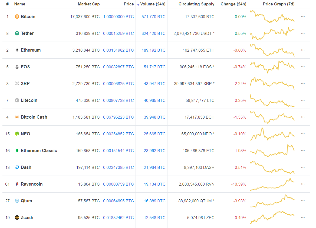Click the Ravencoin logo icon
The width and height of the screenshot is (316, 228).
[x=17, y=184]
